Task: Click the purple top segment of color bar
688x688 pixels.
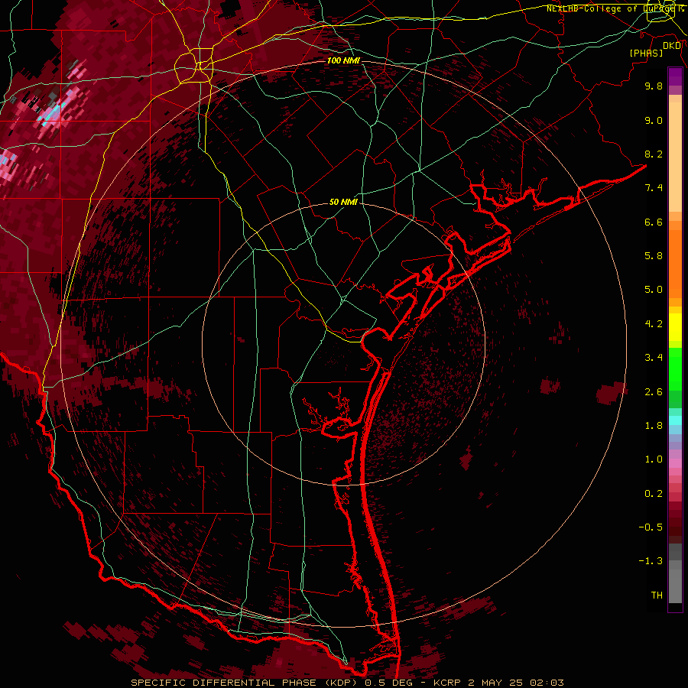Action: (675, 76)
